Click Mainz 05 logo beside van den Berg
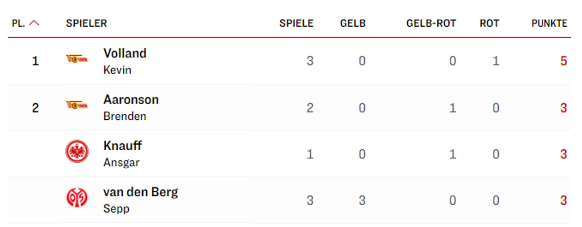This screenshot has width=582, height=227. tap(77, 198)
